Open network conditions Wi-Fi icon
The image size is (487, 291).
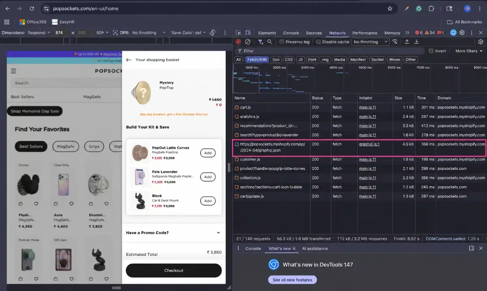(395, 42)
